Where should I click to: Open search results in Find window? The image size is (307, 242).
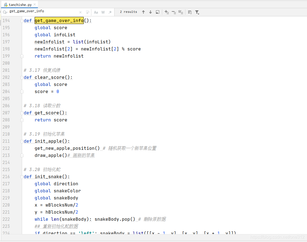[157, 12]
